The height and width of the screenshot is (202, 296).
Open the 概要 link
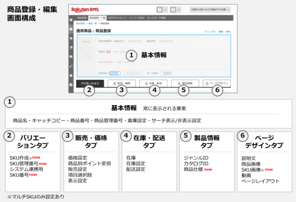pos(221,32)
